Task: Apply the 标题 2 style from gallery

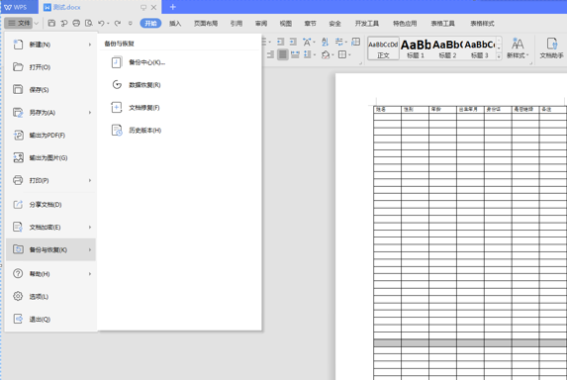Action: click(x=447, y=48)
